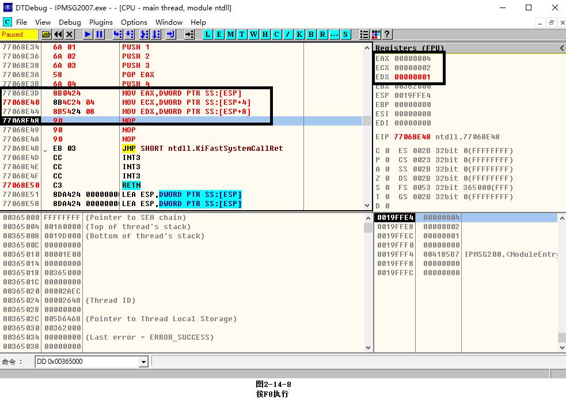Click ESP register value 0019FFE4
Image resolution: width=566 pixels, height=399 pixels.
tap(412, 96)
